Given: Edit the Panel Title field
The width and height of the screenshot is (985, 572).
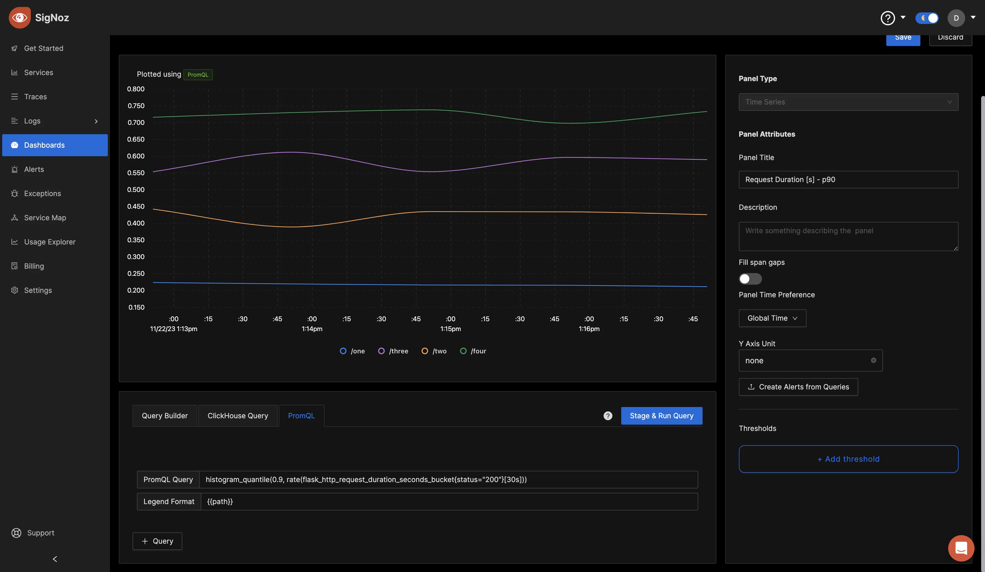Looking at the screenshot, I should (x=848, y=180).
